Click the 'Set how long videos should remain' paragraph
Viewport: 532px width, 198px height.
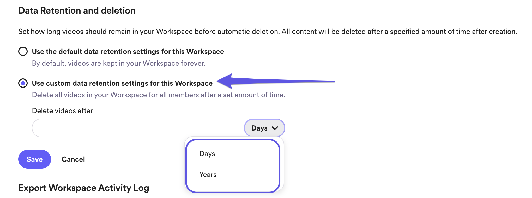tap(268, 32)
